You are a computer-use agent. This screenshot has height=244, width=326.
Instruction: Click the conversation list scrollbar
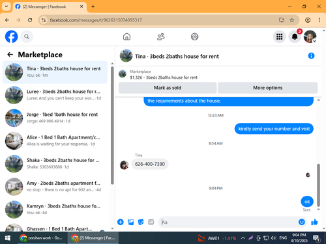(x=112, y=126)
